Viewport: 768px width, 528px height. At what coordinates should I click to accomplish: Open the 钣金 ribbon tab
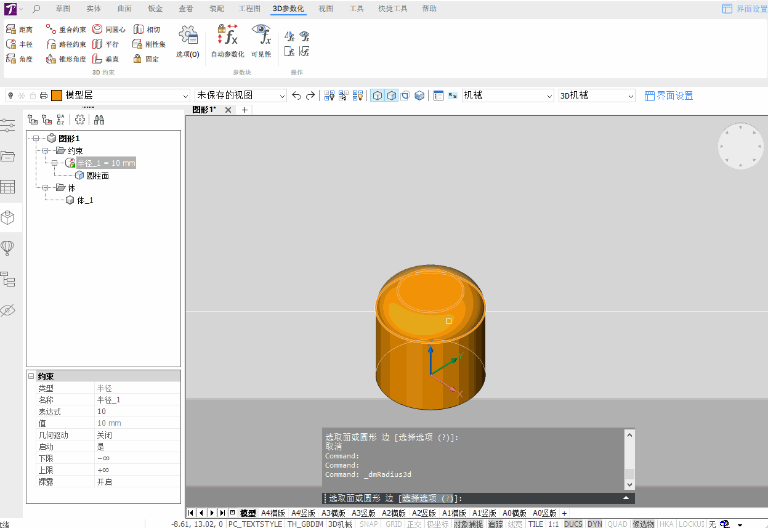[x=155, y=9]
